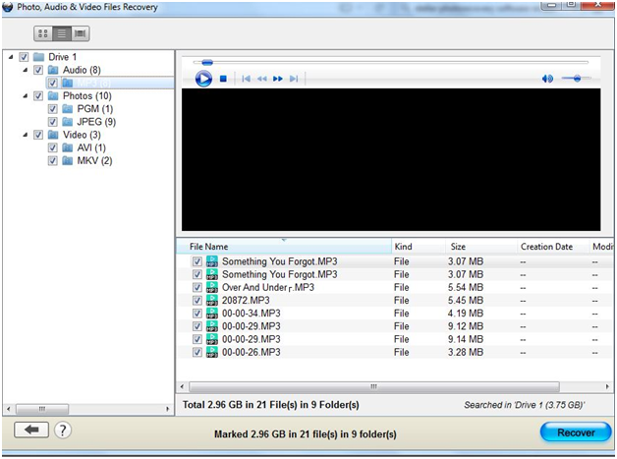Viewport: 617px width, 459px height.
Task: Click the rewind icon
Action: [262, 79]
